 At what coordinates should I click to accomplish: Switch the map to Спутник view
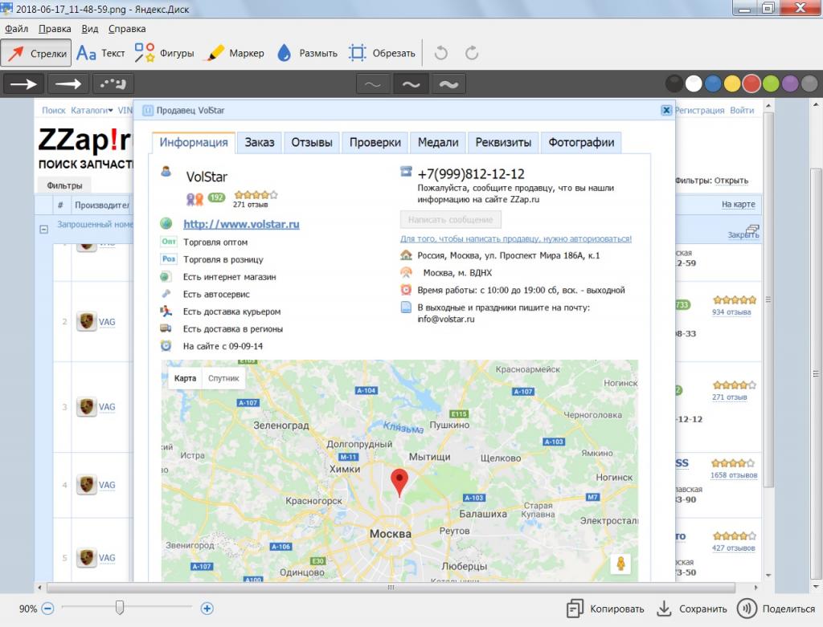(x=223, y=378)
